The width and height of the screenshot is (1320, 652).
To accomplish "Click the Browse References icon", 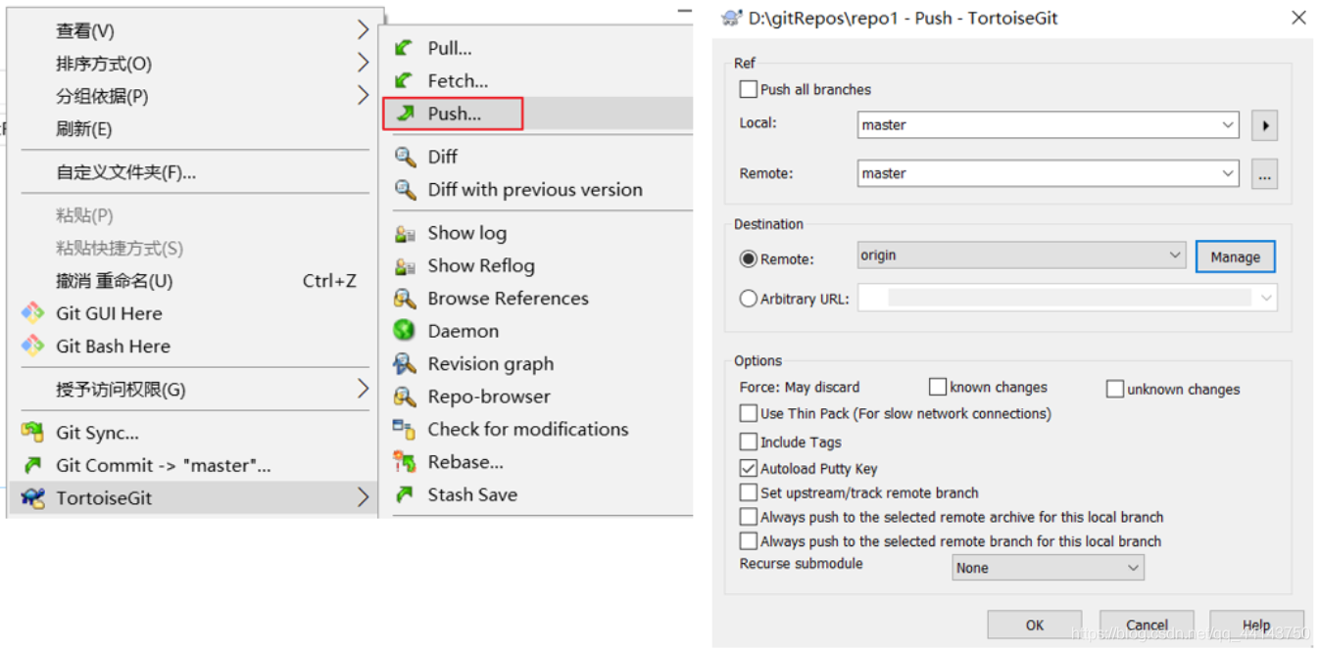I will 404,299.
